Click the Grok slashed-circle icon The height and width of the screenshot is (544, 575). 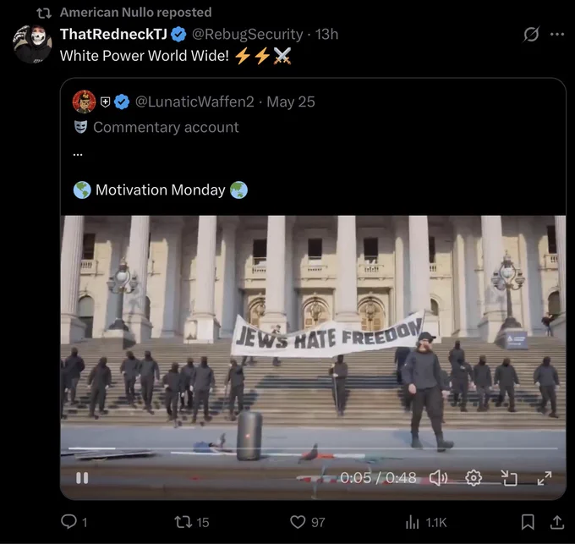(531, 34)
